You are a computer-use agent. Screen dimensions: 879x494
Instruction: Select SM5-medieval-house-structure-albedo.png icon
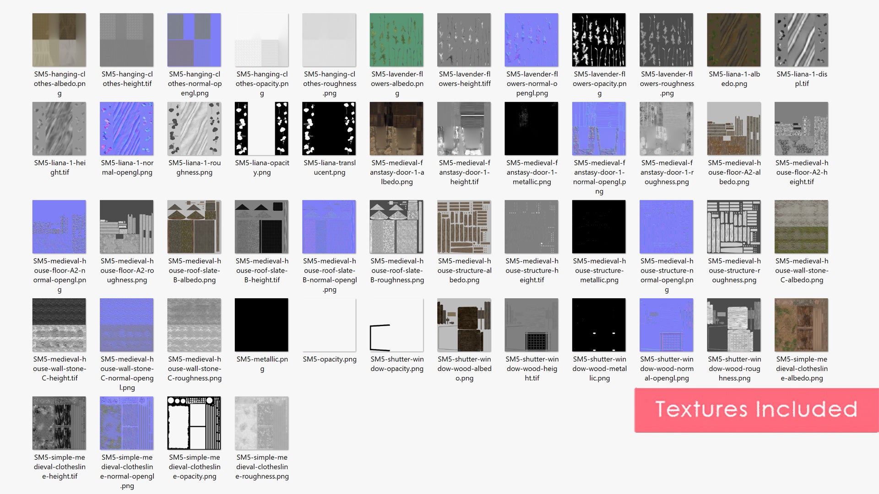coord(464,227)
